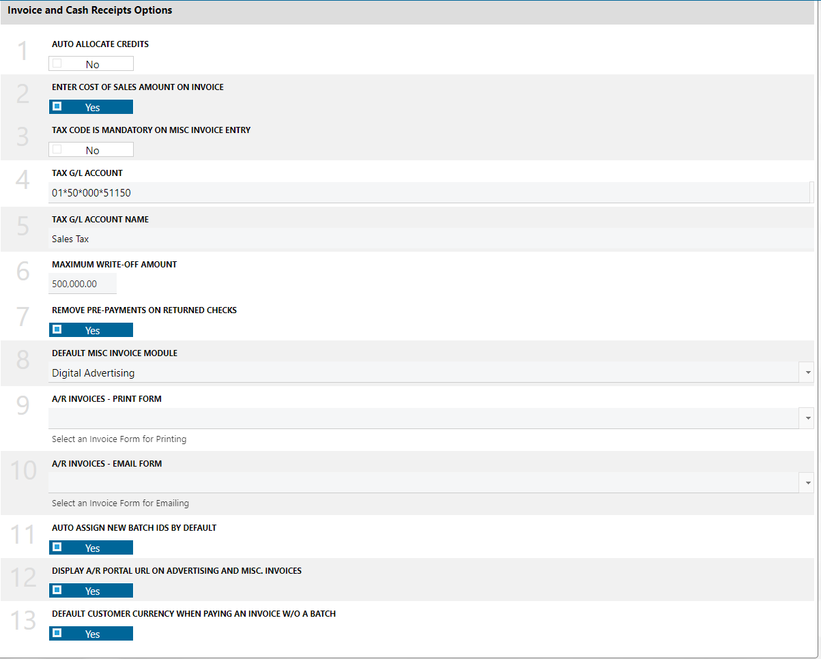
Task: Open A/R Invoices Print Form dropdown arrow
Action: pos(808,418)
